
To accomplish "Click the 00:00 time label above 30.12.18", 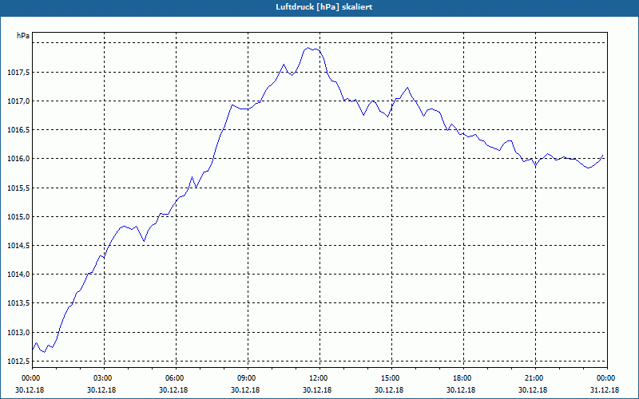I will (30, 378).
